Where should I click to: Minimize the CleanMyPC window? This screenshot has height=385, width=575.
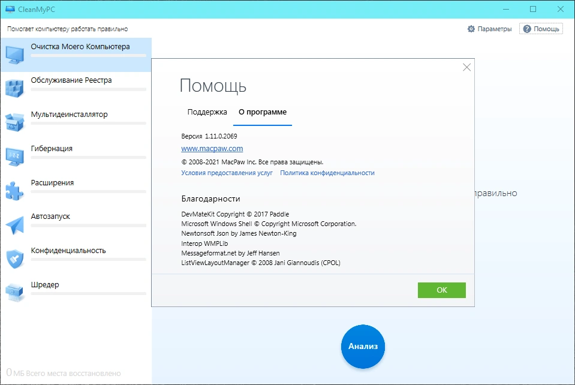click(x=506, y=9)
